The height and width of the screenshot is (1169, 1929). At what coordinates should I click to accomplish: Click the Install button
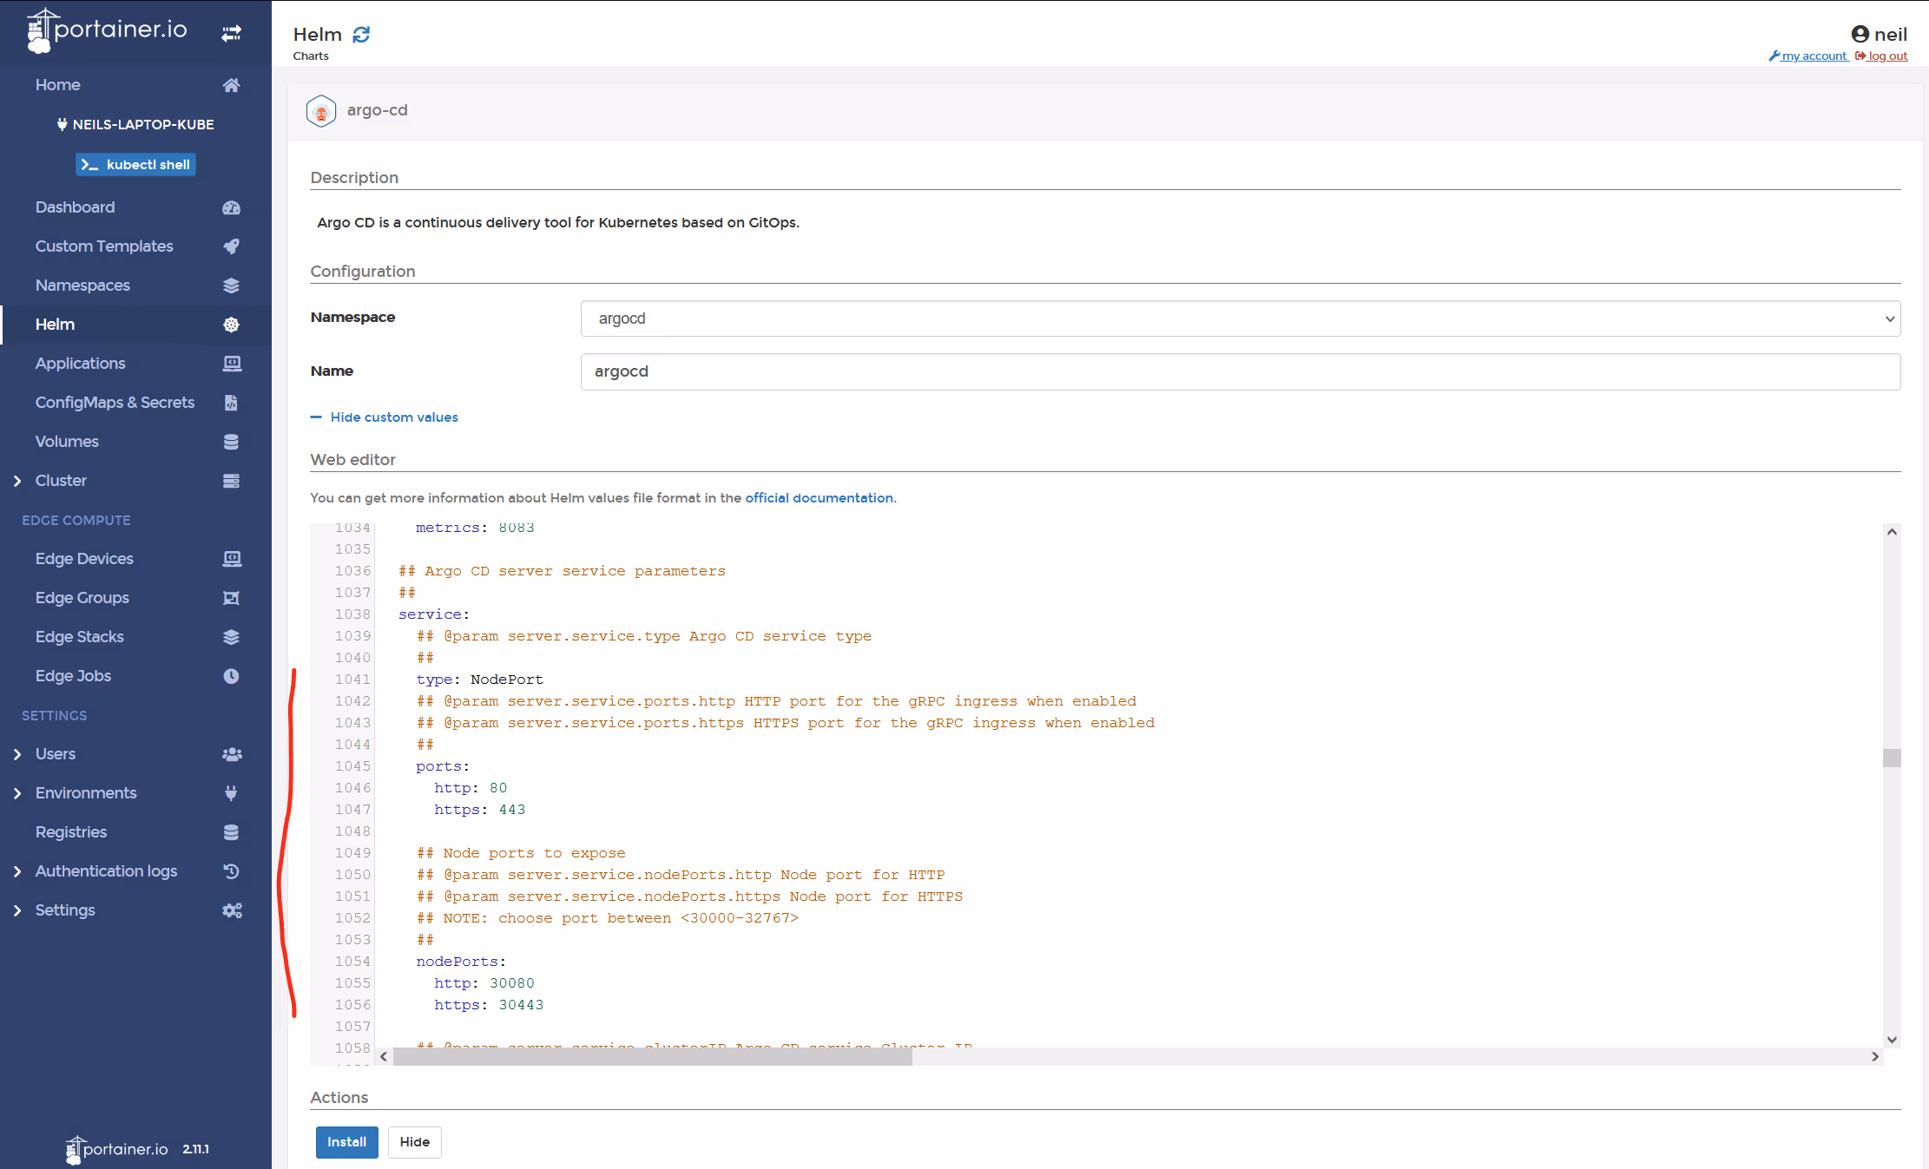[346, 1142]
